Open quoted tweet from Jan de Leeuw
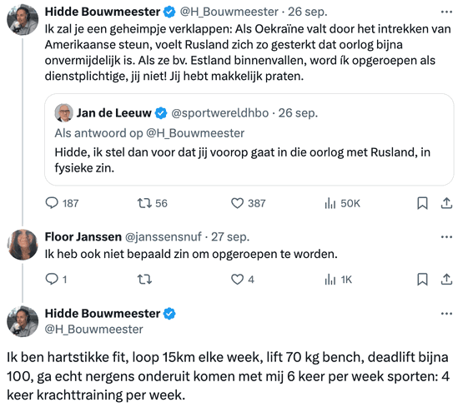Image resolution: width=463 pixels, height=407 pixels. pyautogui.click(x=249, y=140)
